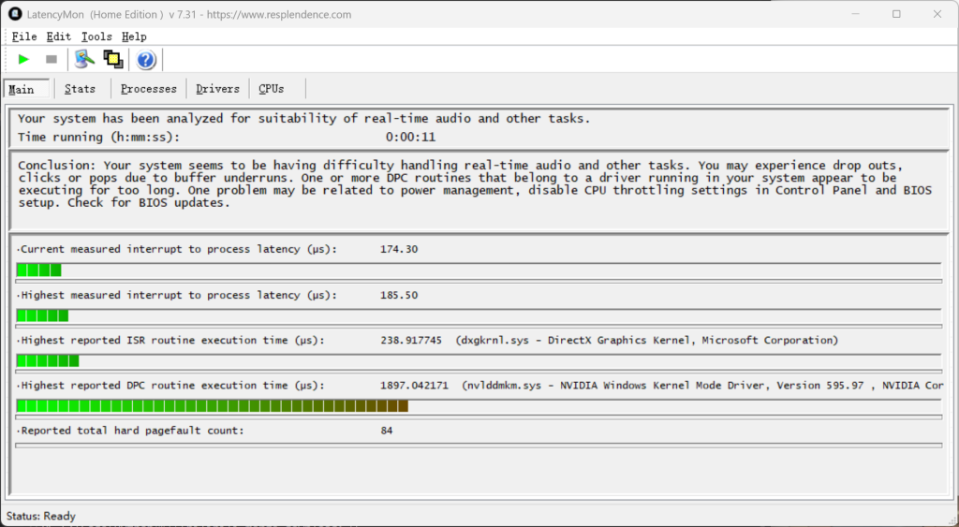959x527 pixels.
Task: Open the File menu
Action: (24, 37)
